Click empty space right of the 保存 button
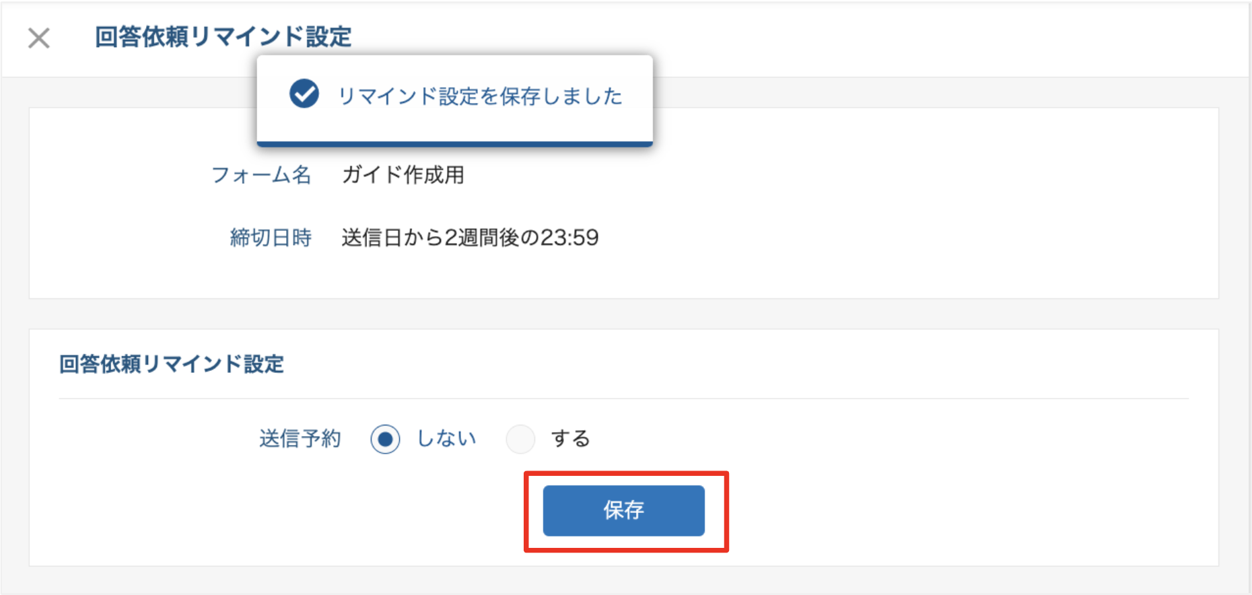The image size is (1252, 595). click(942, 512)
